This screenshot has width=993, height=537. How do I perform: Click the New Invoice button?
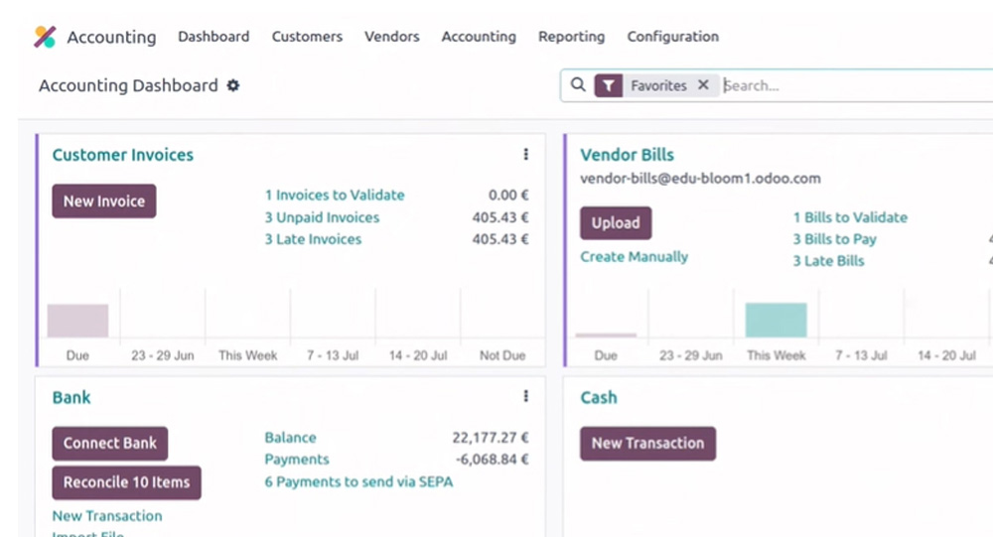[104, 201]
